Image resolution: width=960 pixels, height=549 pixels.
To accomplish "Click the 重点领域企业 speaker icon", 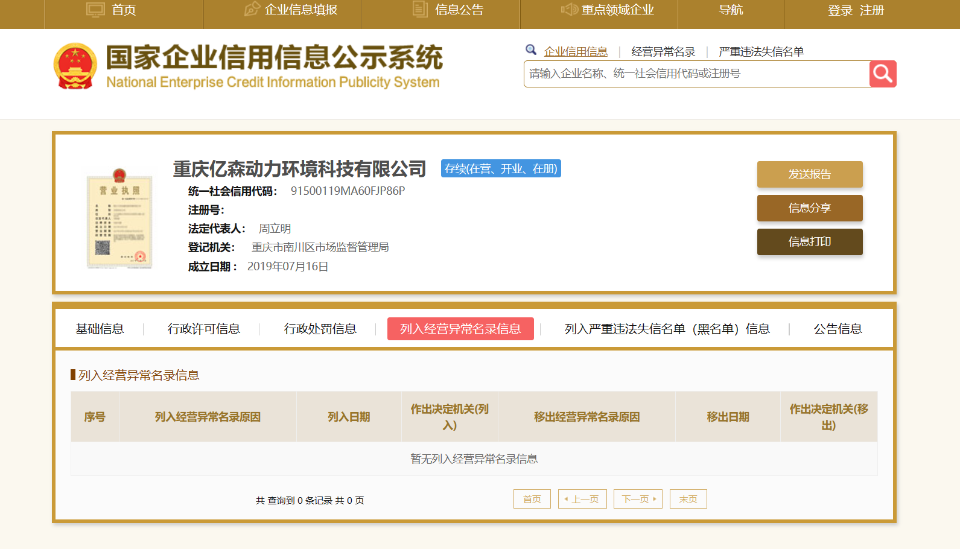I will pos(570,9).
